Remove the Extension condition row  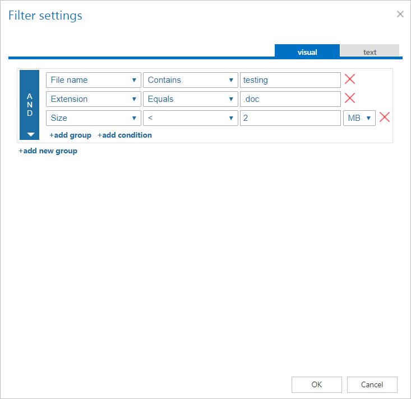[x=350, y=98]
